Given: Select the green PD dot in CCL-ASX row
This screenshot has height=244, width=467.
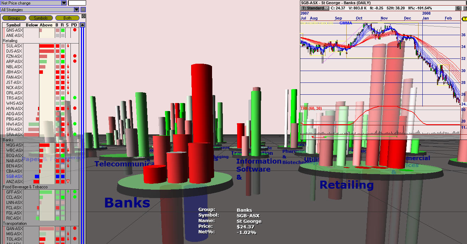Looking at the screenshot, I should [x=75, y=197].
